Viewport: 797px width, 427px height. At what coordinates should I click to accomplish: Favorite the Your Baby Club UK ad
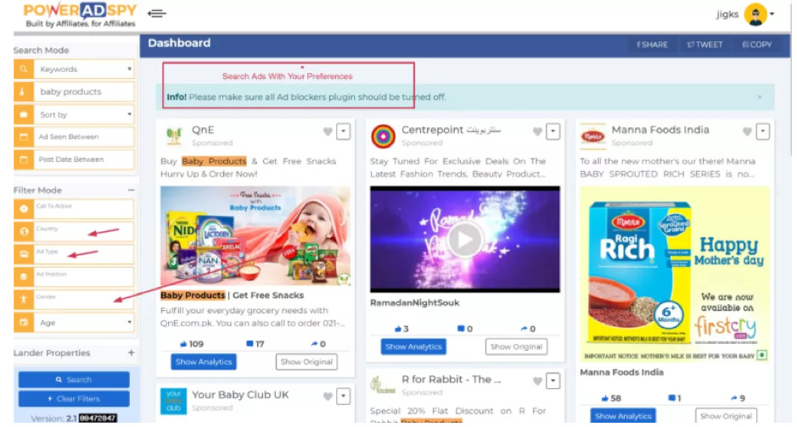click(x=328, y=396)
